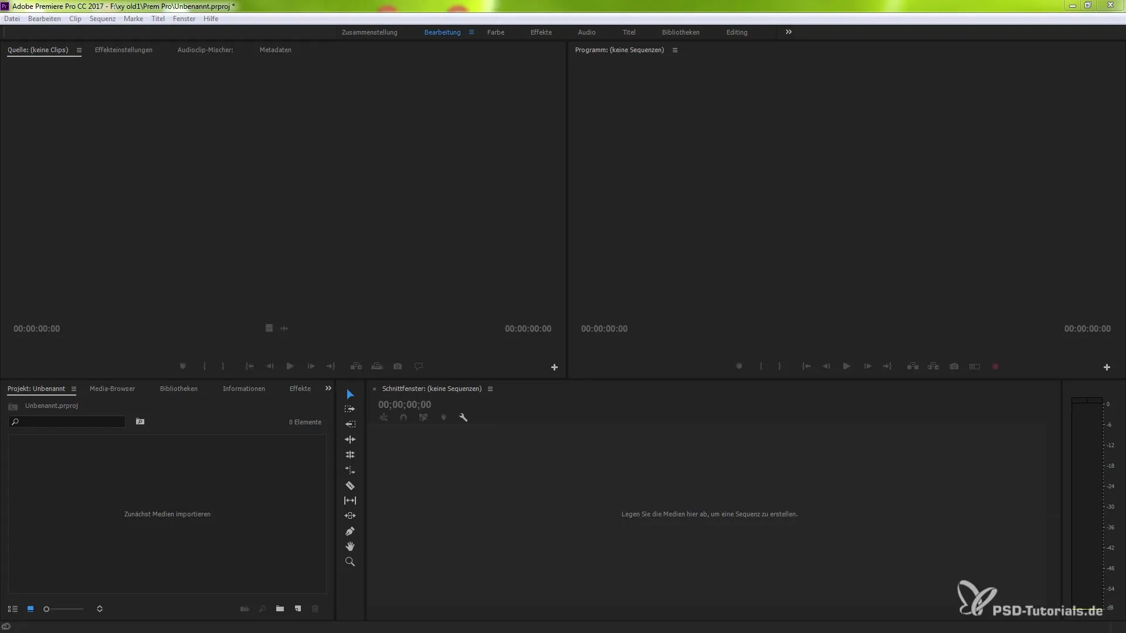Click timeline timecode 00;00;00;00
This screenshot has width=1126, height=633.
(x=405, y=404)
